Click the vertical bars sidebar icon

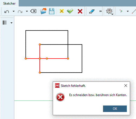(x=5, y=23)
